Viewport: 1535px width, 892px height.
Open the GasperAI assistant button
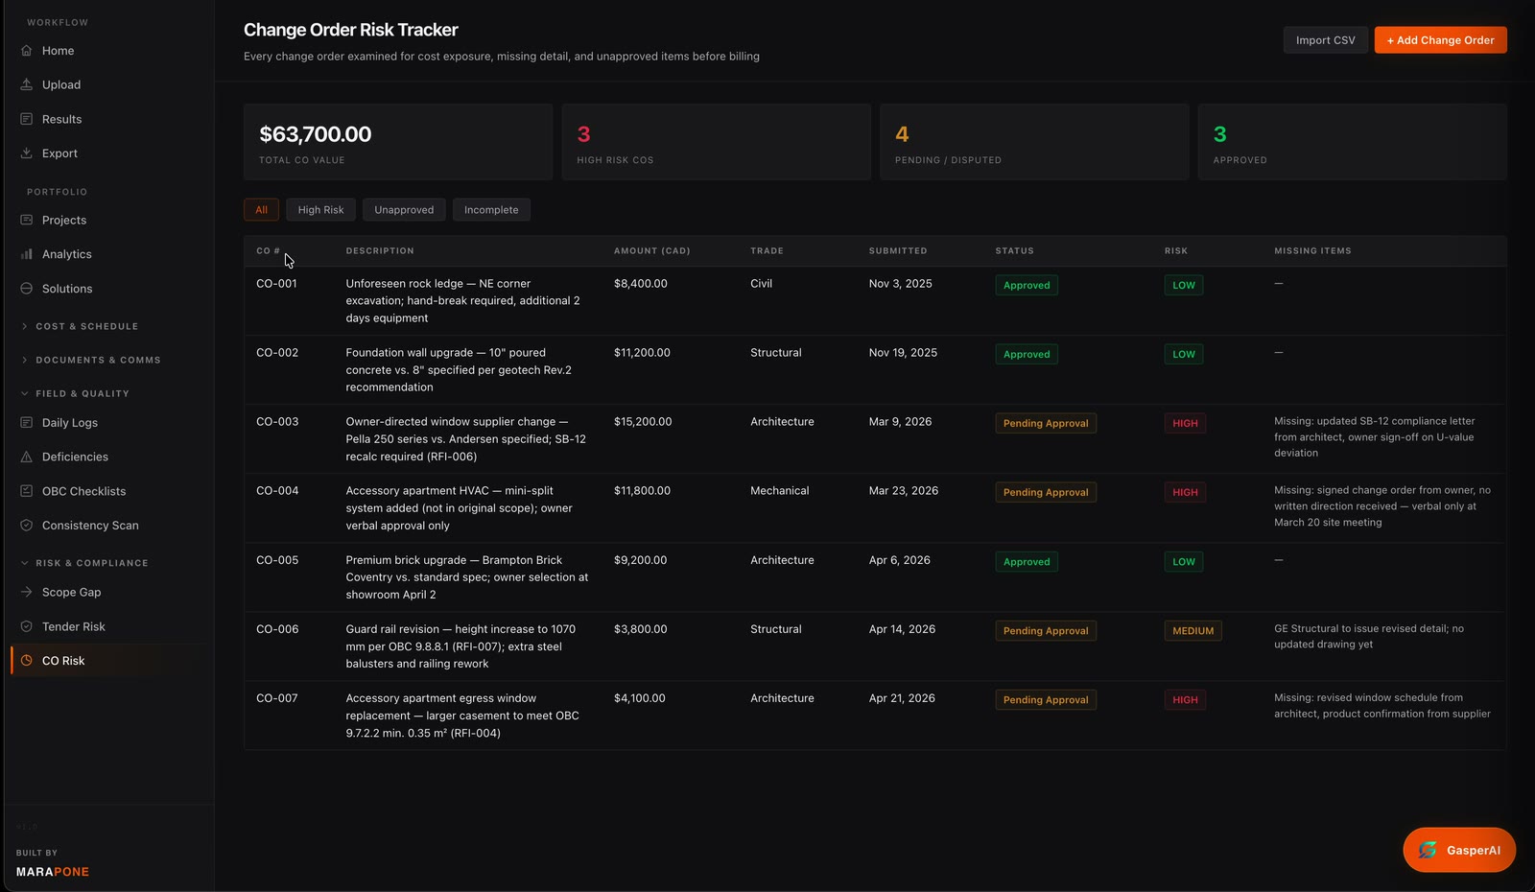(x=1459, y=850)
